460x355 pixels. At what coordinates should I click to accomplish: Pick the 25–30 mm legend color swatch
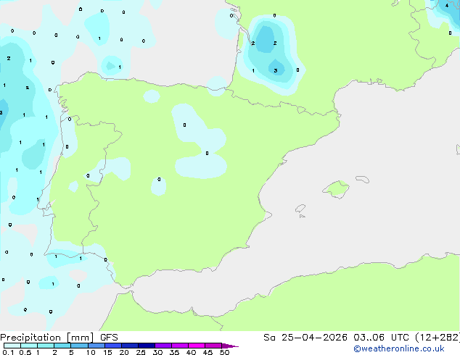(147, 346)
